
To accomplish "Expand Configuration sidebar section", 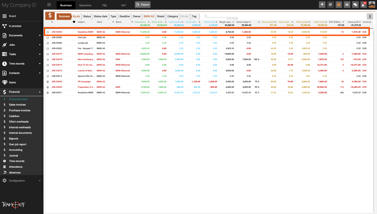I will [40, 181].
